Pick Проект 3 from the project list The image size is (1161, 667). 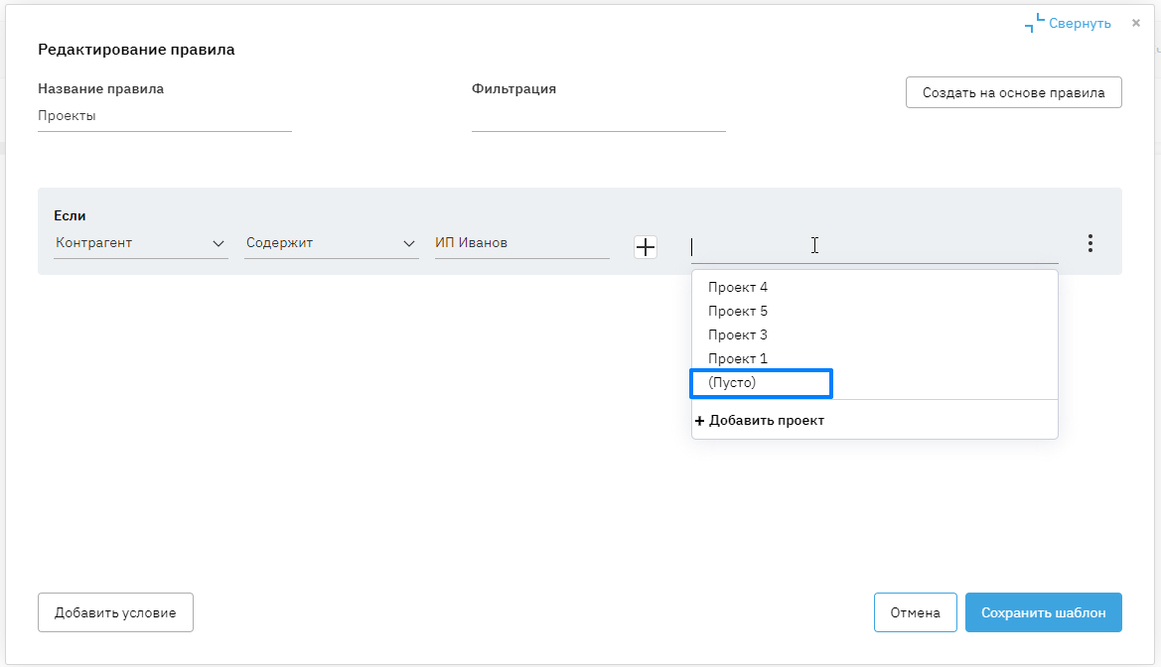pos(738,335)
